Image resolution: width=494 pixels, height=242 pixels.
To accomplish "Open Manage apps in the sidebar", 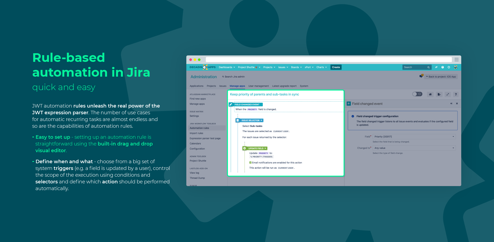I will click(197, 104).
